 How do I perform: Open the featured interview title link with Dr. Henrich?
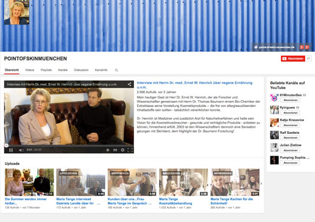click(x=194, y=85)
